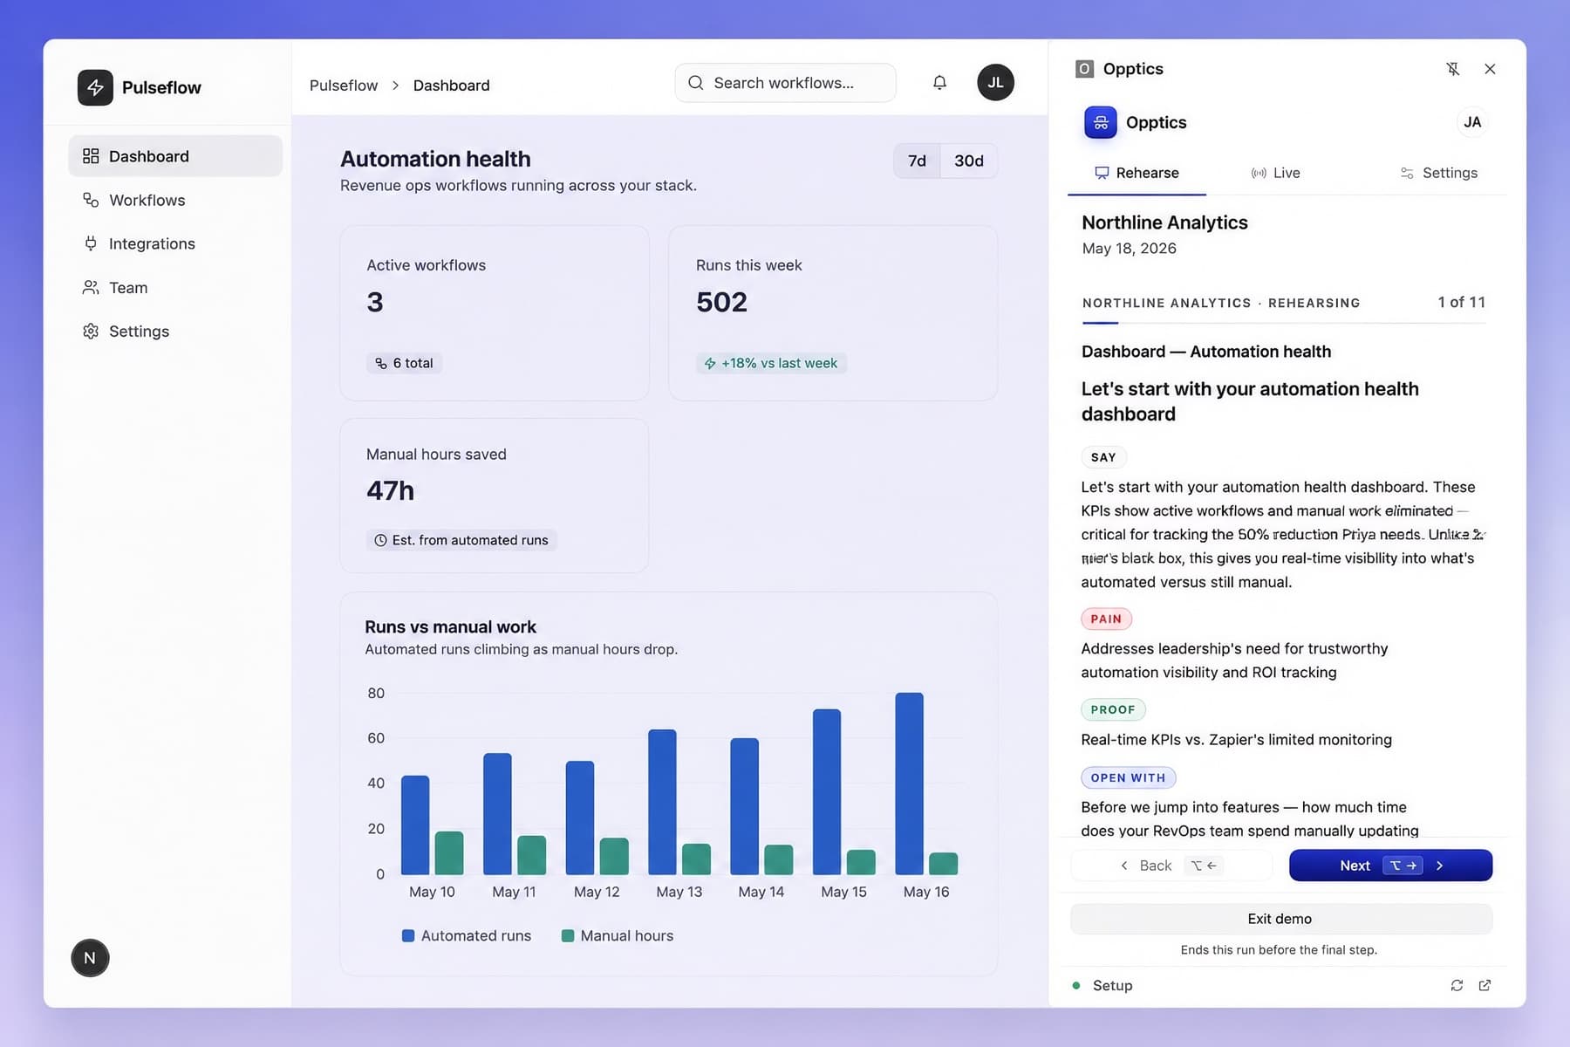Open Settings in the left sidebar
The image size is (1570, 1047).
tap(175, 331)
